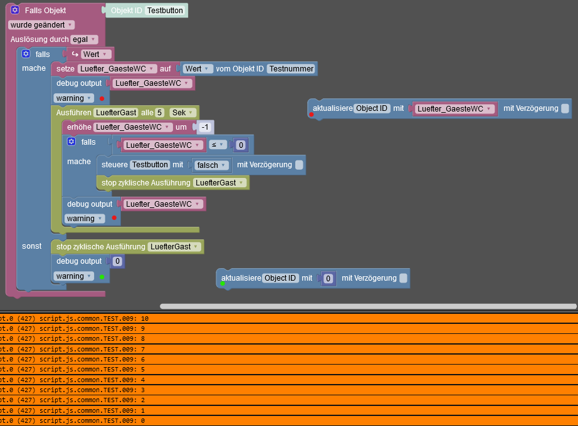Open the mutator gear on outer falls block
The image size is (578, 426).
point(26,54)
